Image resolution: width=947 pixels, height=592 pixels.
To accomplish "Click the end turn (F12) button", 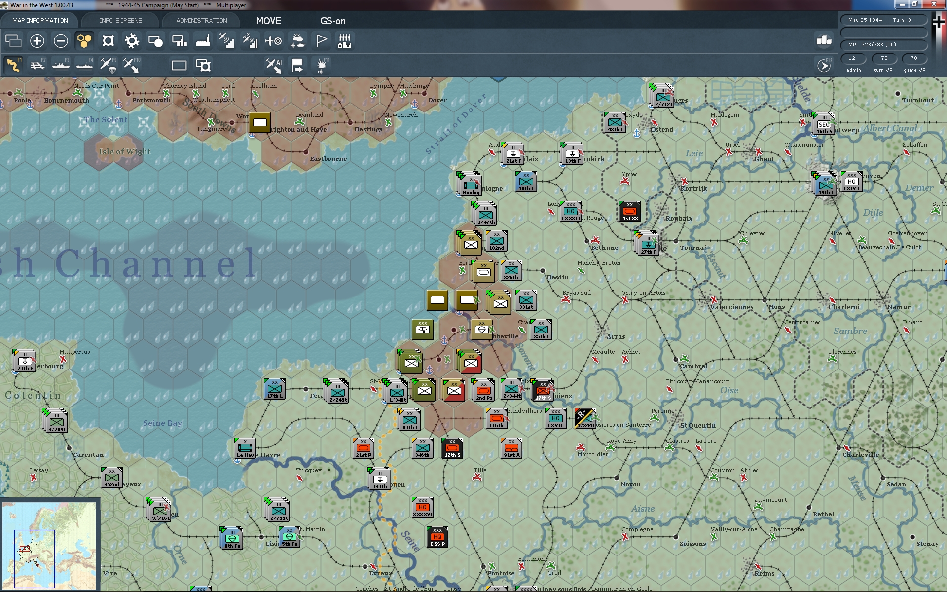I will (824, 65).
